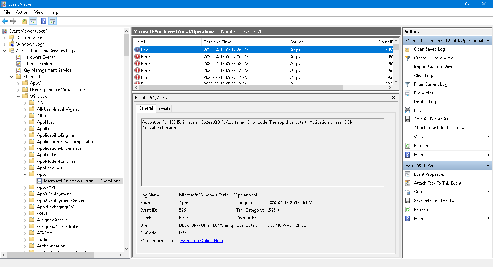
Task: Click the Copy icon in Actions pane
Action: click(408, 192)
